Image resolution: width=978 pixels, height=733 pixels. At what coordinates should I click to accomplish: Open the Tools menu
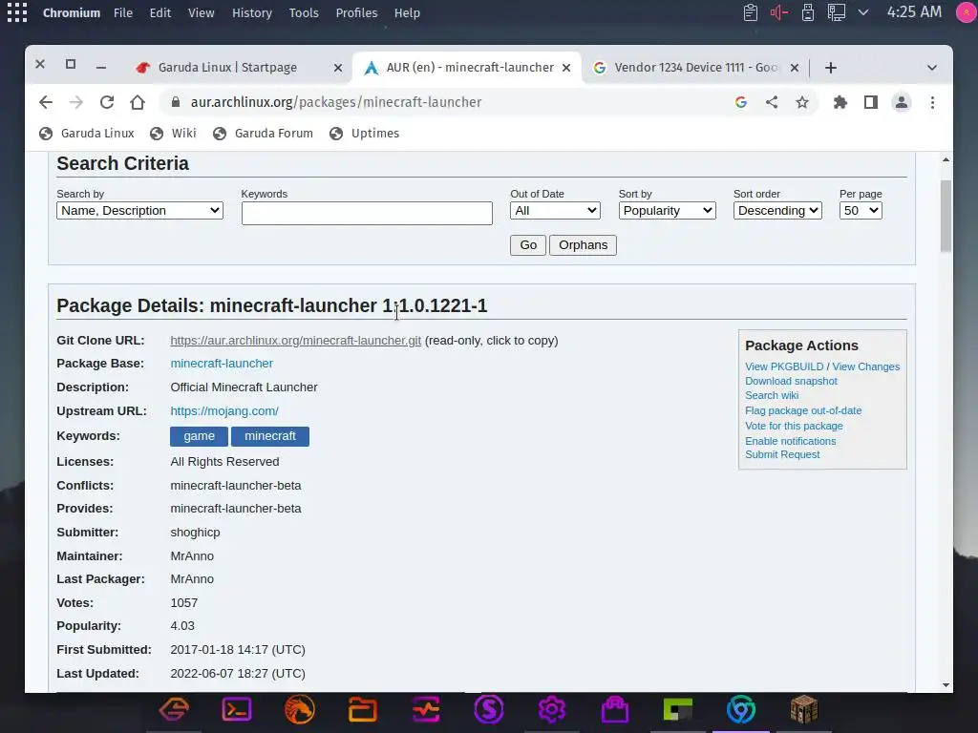(304, 12)
